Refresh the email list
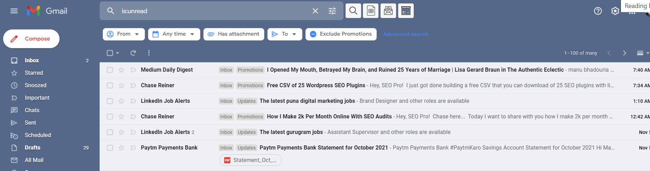The height and width of the screenshot is (171, 650). [x=133, y=53]
